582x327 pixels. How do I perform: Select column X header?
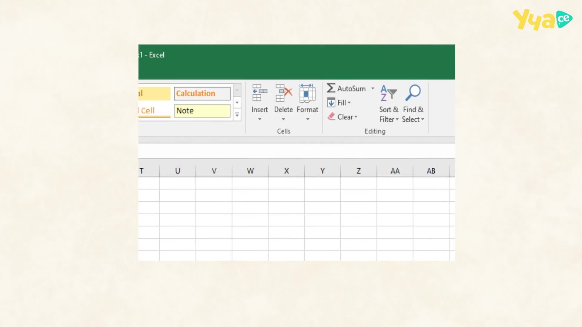point(286,171)
